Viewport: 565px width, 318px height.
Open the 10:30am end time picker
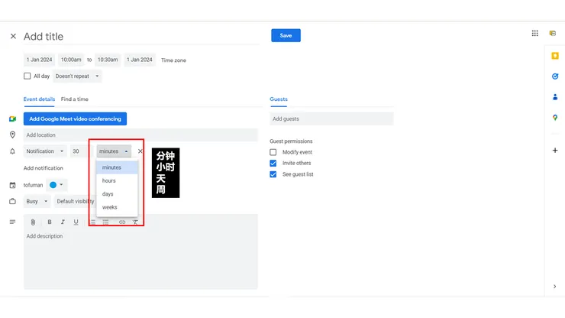[108, 60]
